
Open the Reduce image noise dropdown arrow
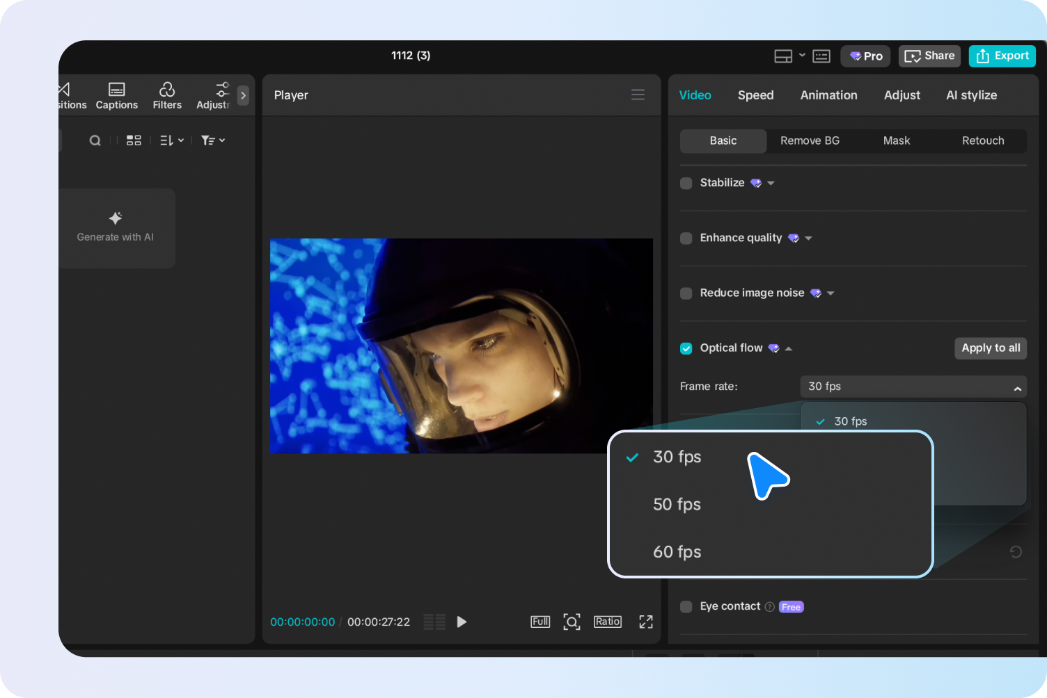pos(830,293)
